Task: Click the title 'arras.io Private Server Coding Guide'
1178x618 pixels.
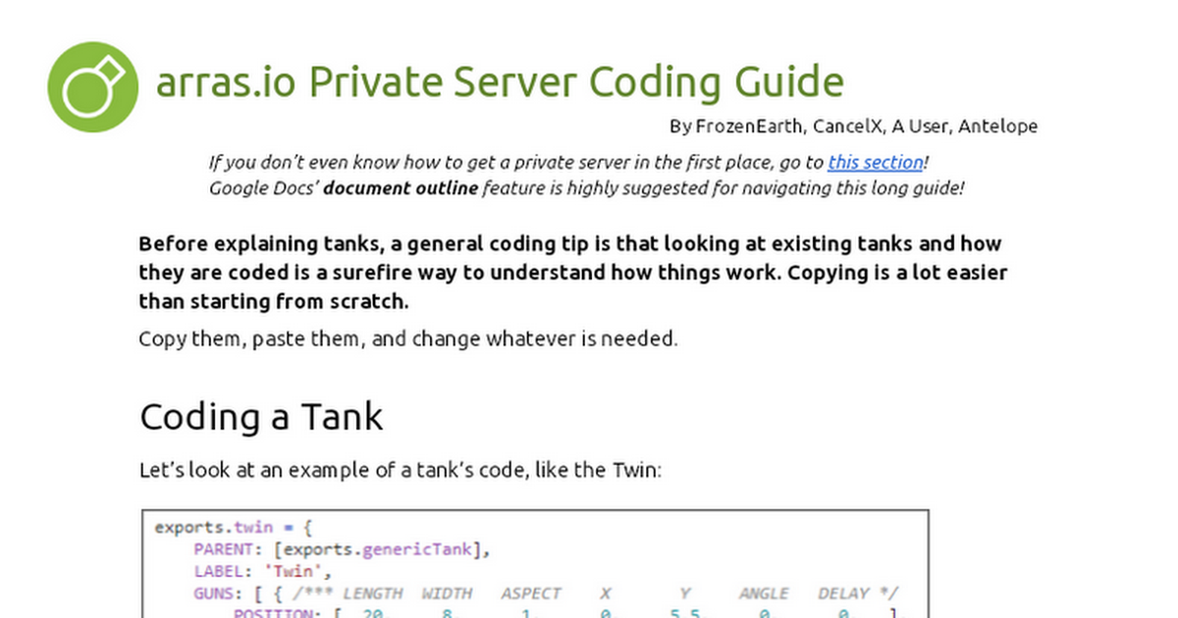Action: 500,82
